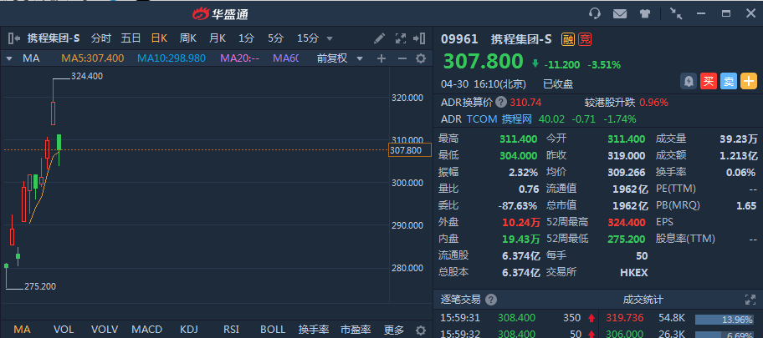Collapse MA indicator triangle

8,58
